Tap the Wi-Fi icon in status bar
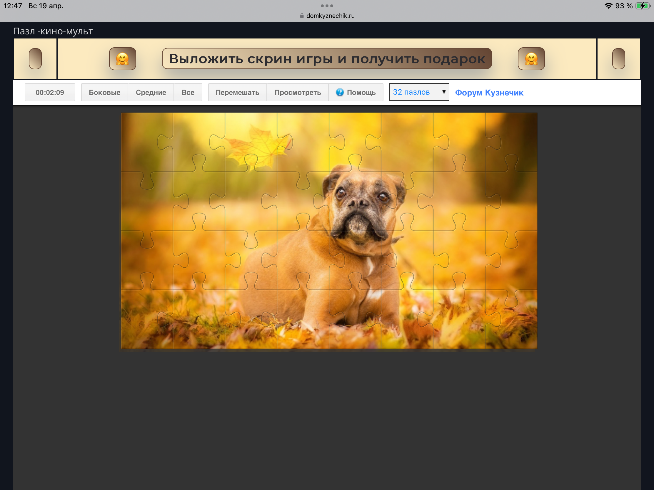This screenshot has width=654, height=490. 608,6
